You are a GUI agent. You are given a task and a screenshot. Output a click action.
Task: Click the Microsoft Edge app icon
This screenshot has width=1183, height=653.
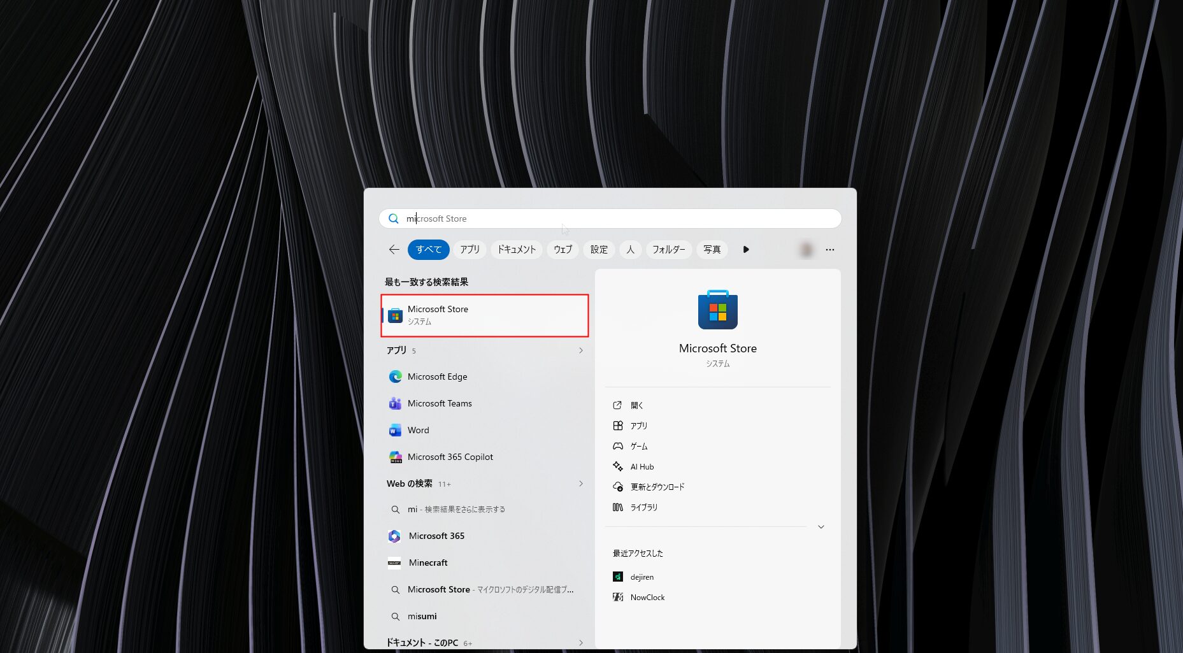tap(395, 377)
